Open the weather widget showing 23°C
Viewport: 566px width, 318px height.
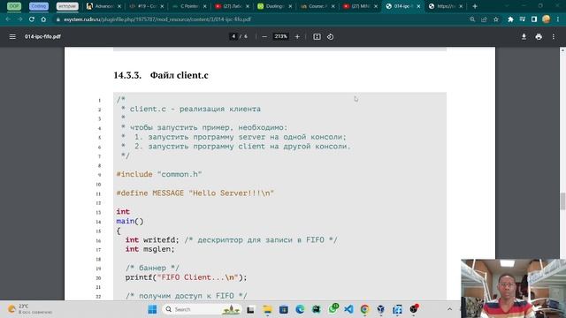tap(30, 309)
